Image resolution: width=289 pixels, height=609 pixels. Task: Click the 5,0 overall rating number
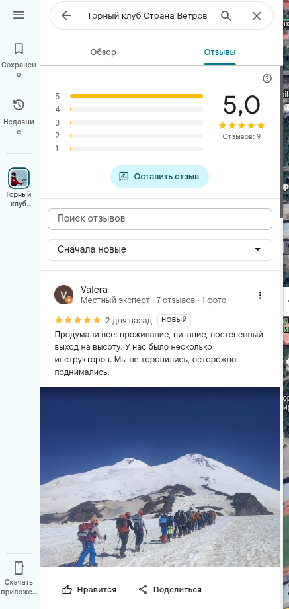pyautogui.click(x=241, y=105)
